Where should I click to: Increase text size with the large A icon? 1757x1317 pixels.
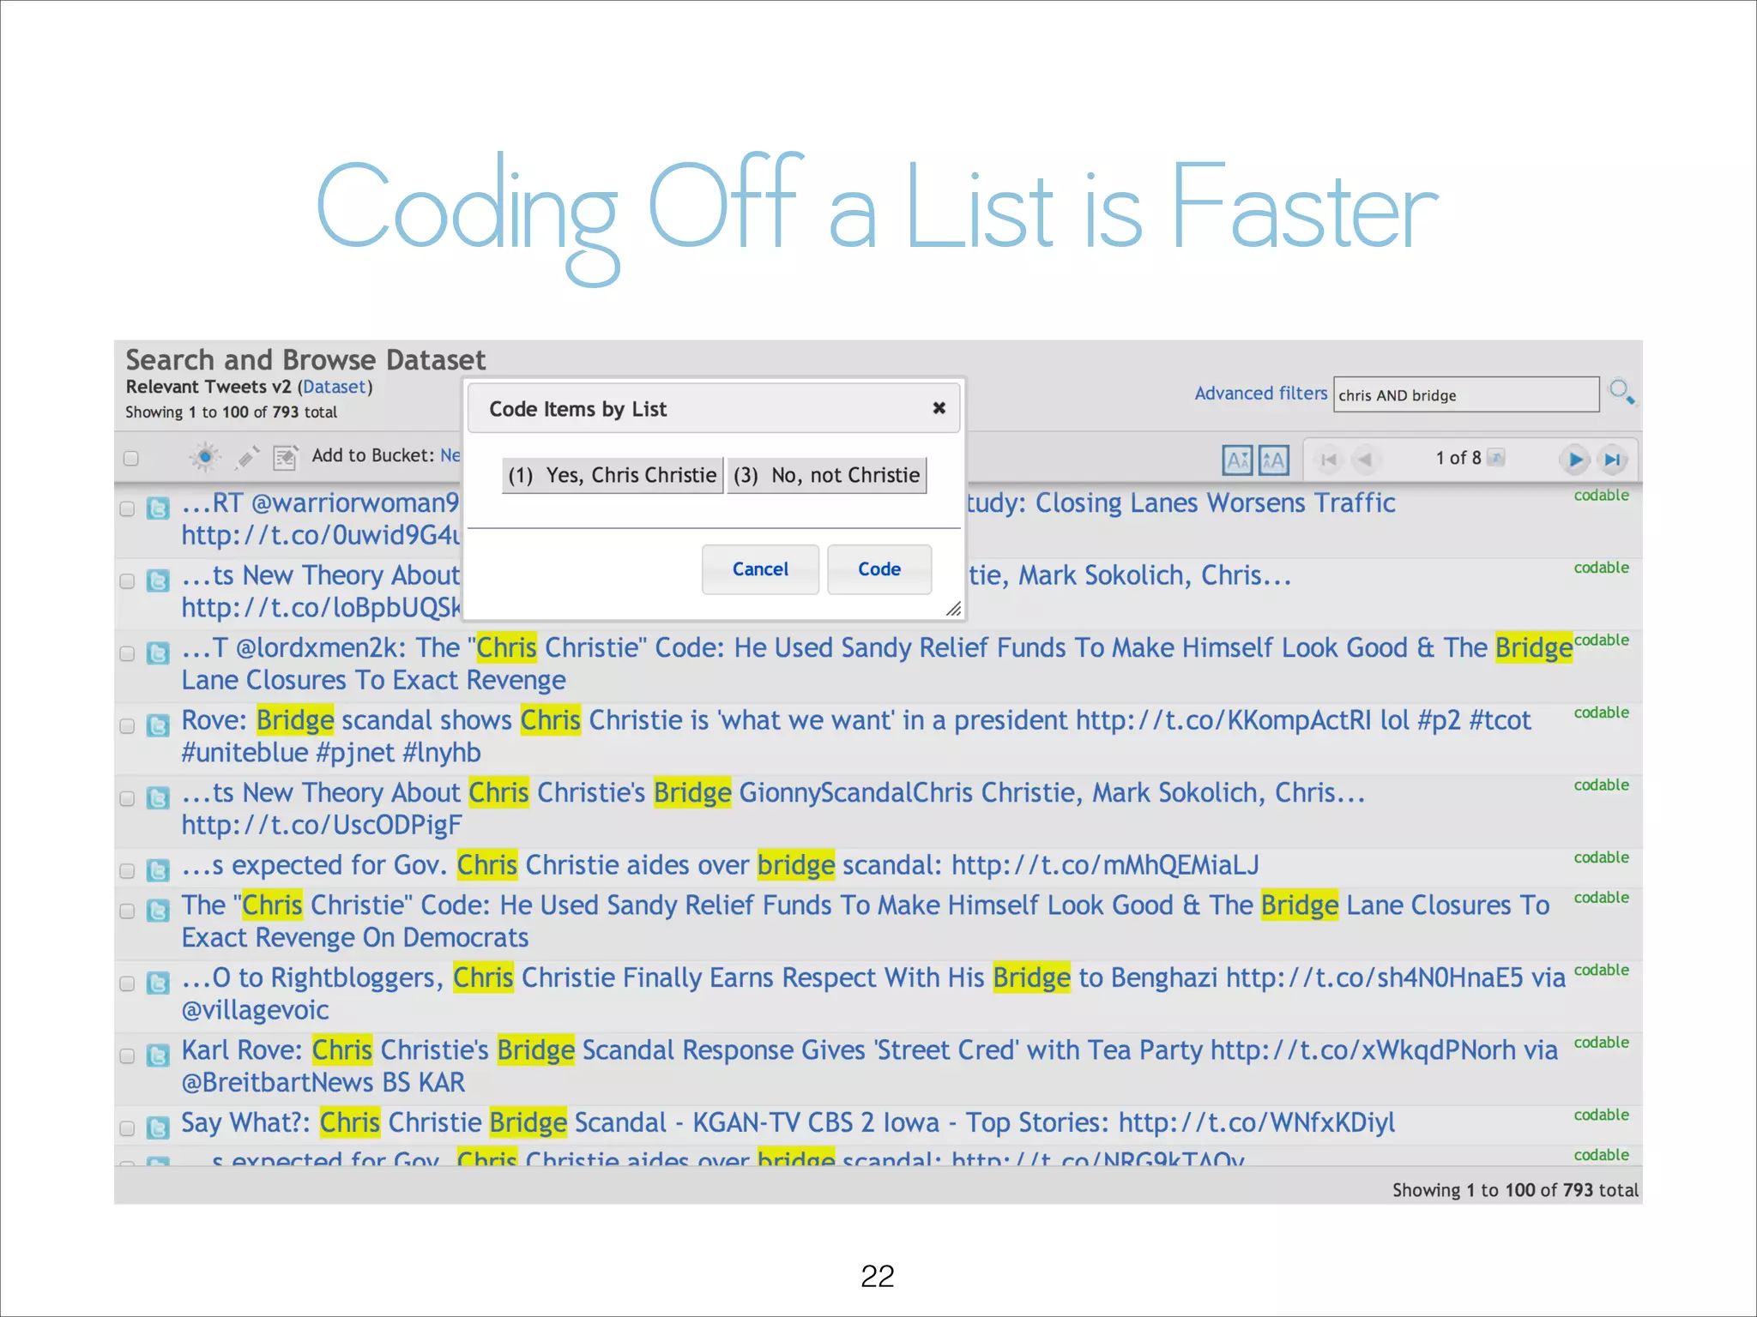tap(1274, 460)
